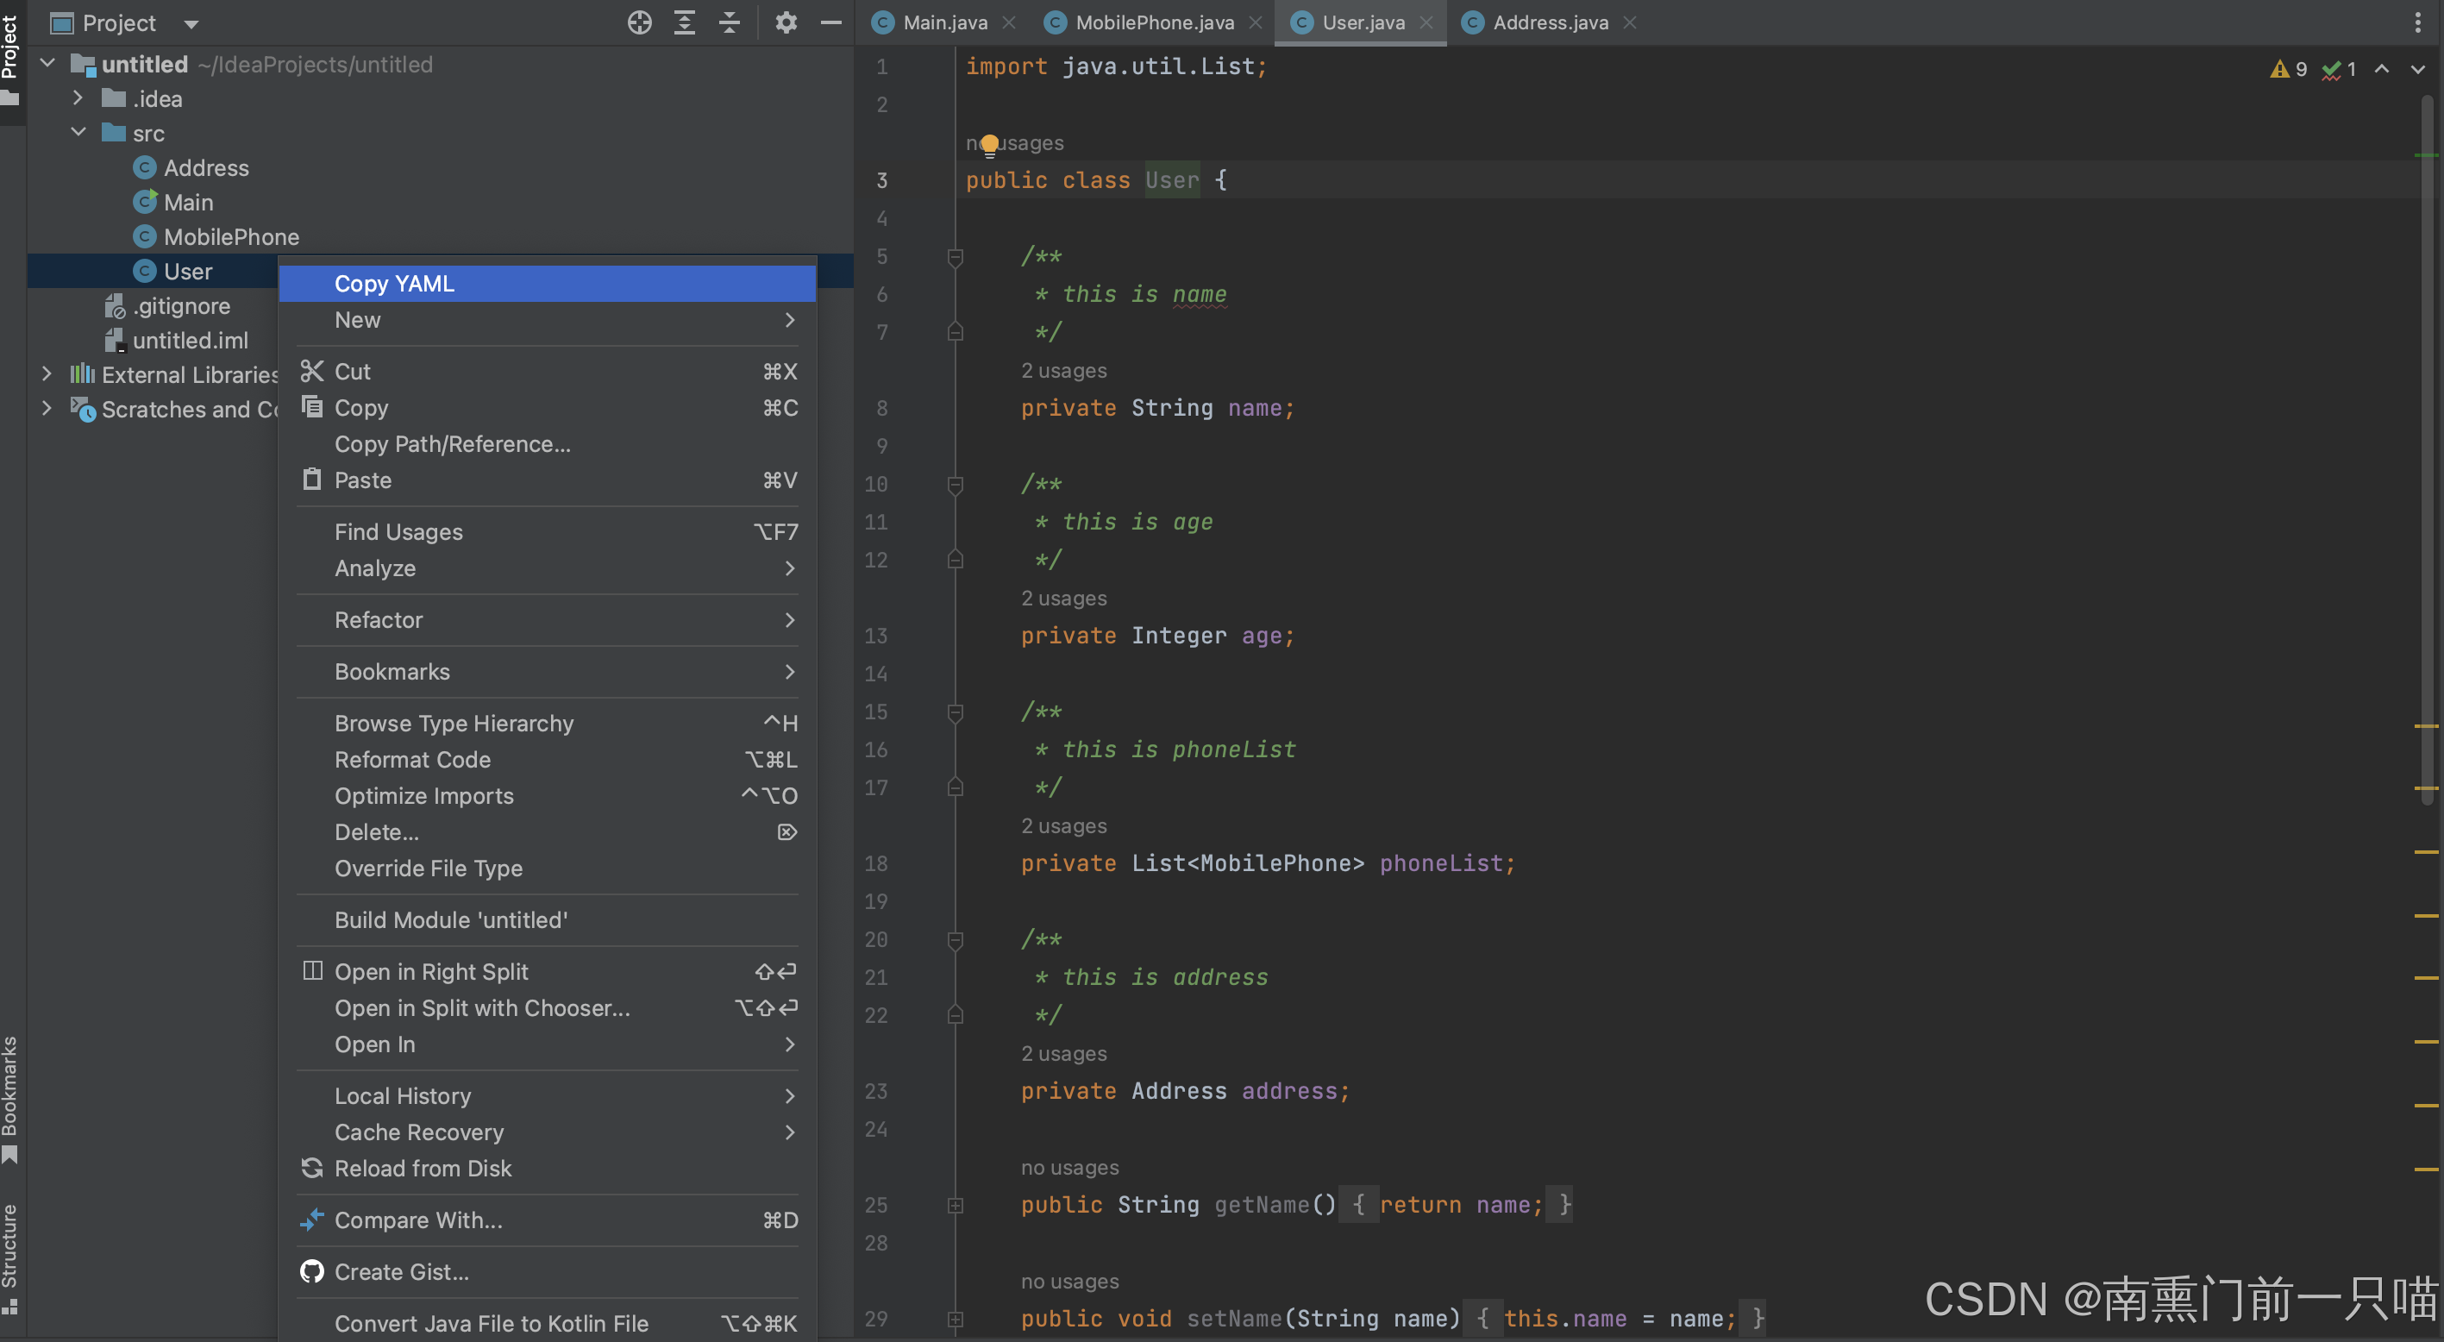This screenshot has height=1342, width=2444.
Task: Expand Scratches and Consoles node
Action: pyautogui.click(x=47, y=408)
